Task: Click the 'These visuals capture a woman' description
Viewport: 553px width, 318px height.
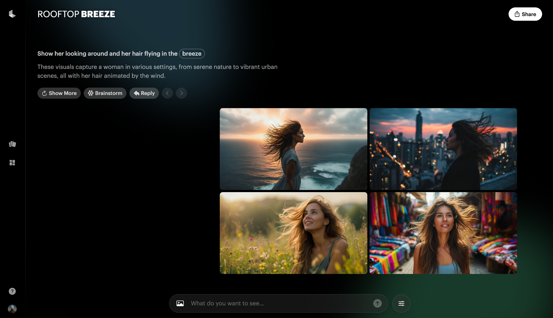Action: tap(157, 71)
